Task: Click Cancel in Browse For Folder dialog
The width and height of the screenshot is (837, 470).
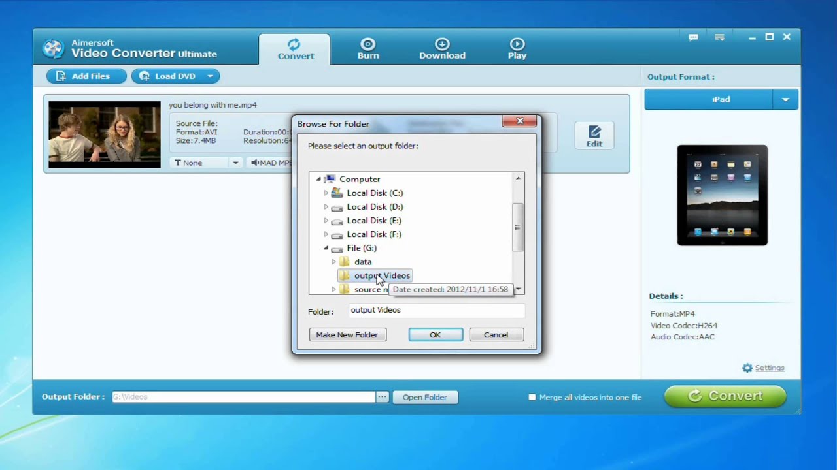Action: pos(496,335)
